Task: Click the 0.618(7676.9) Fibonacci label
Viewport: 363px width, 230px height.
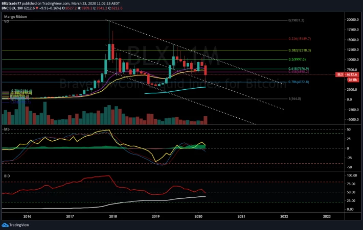Action: 299,69
